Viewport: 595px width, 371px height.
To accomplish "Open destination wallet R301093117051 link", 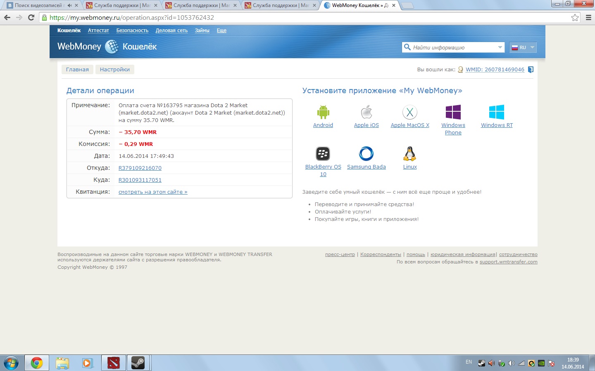I will tap(140, 180).
